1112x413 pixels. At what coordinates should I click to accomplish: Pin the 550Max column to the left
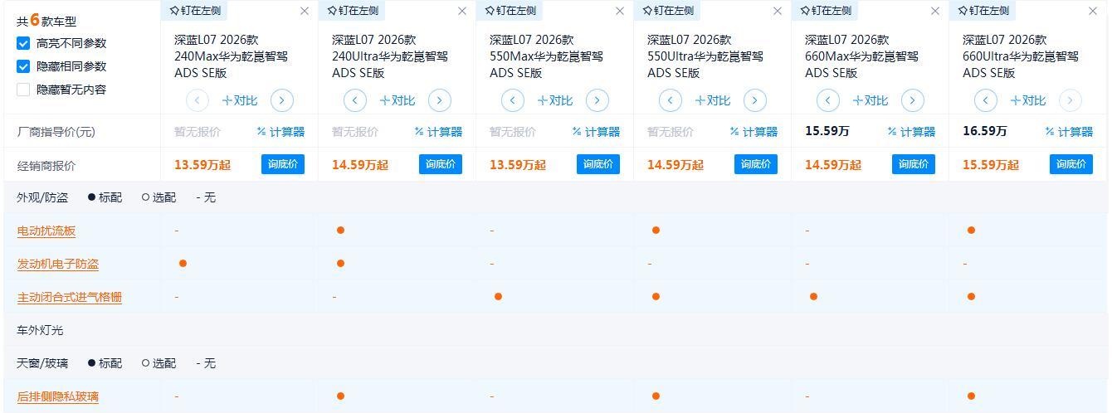(x=509, y=11)
